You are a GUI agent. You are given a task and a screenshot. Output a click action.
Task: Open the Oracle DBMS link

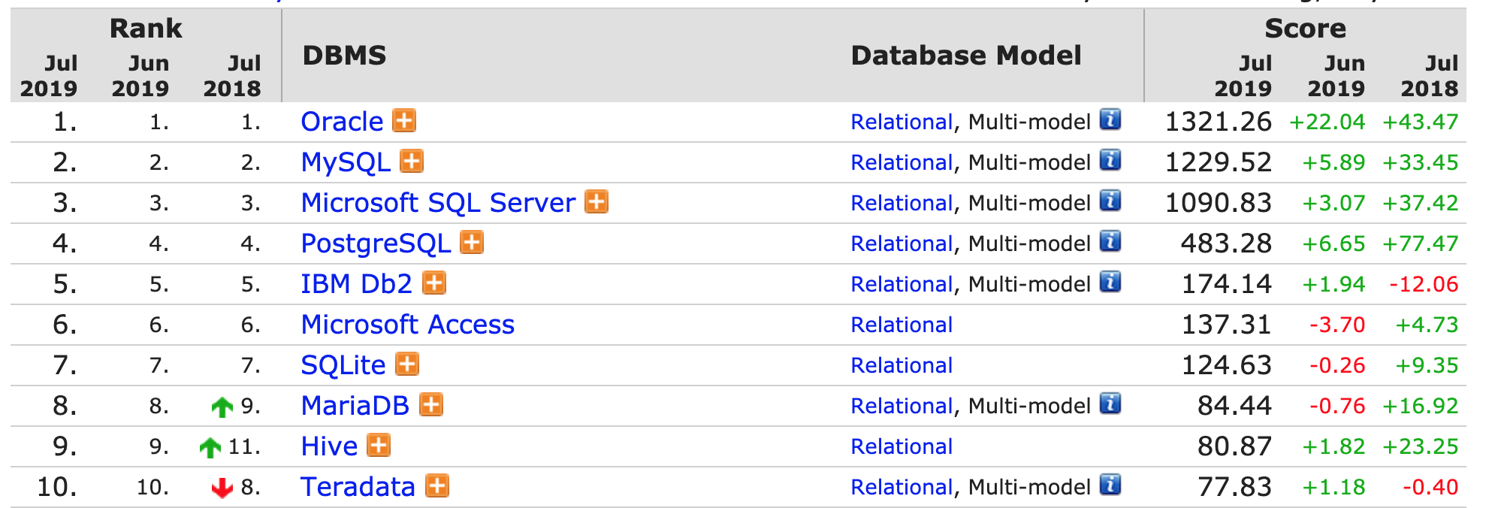(342, 121)
